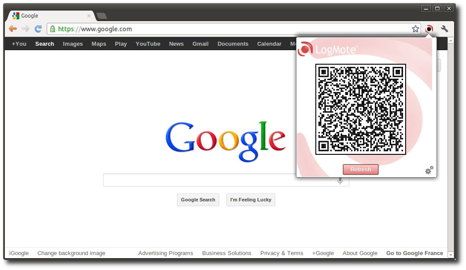Click I'm Feeling Lucky button
466x270 pixels.
click(251, 200)
